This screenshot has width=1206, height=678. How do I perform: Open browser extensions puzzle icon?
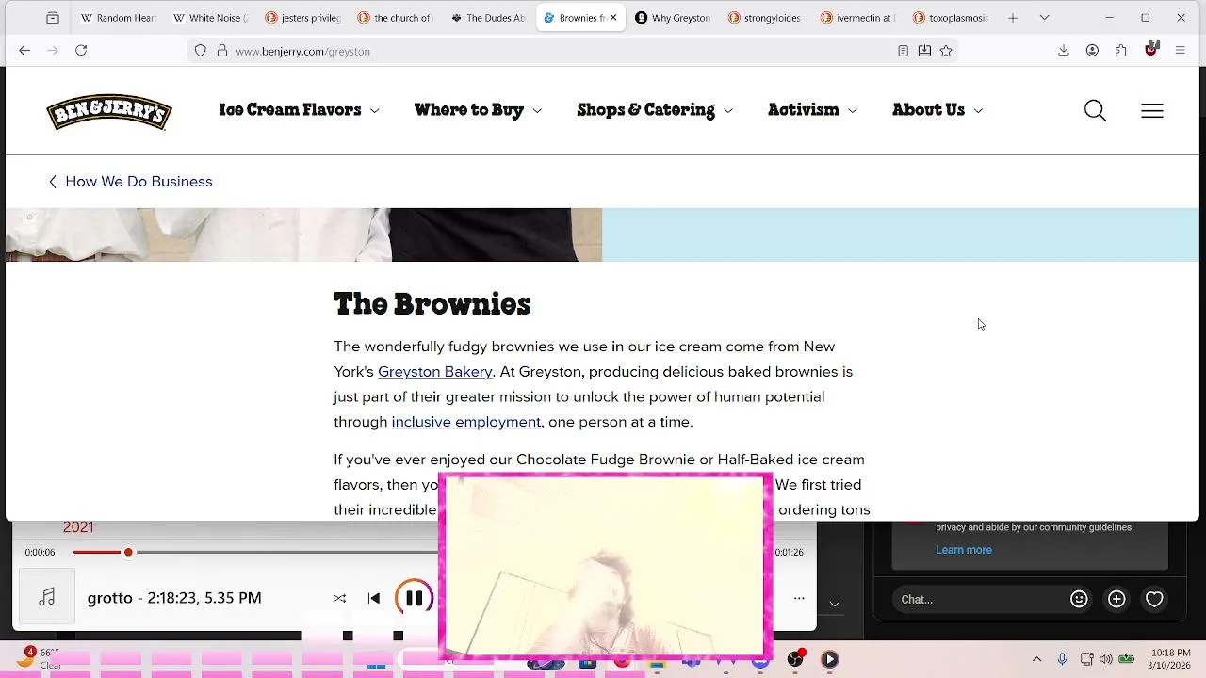click(1121, 51)
